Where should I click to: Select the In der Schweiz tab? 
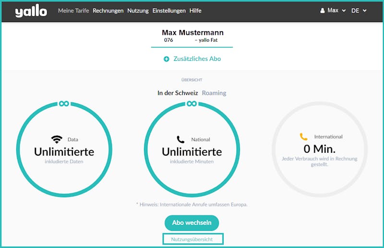[x=178, y=93]
